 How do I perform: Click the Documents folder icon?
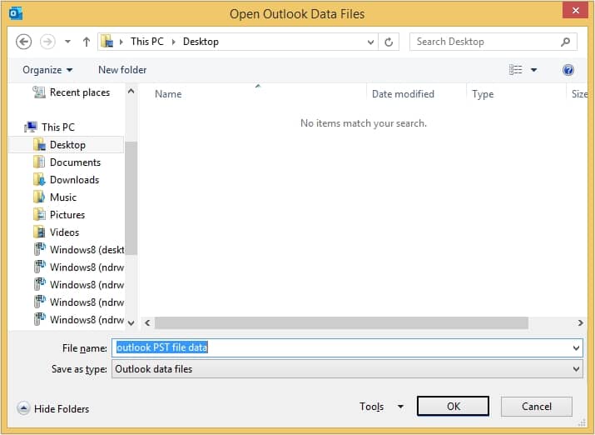(39, 162)
